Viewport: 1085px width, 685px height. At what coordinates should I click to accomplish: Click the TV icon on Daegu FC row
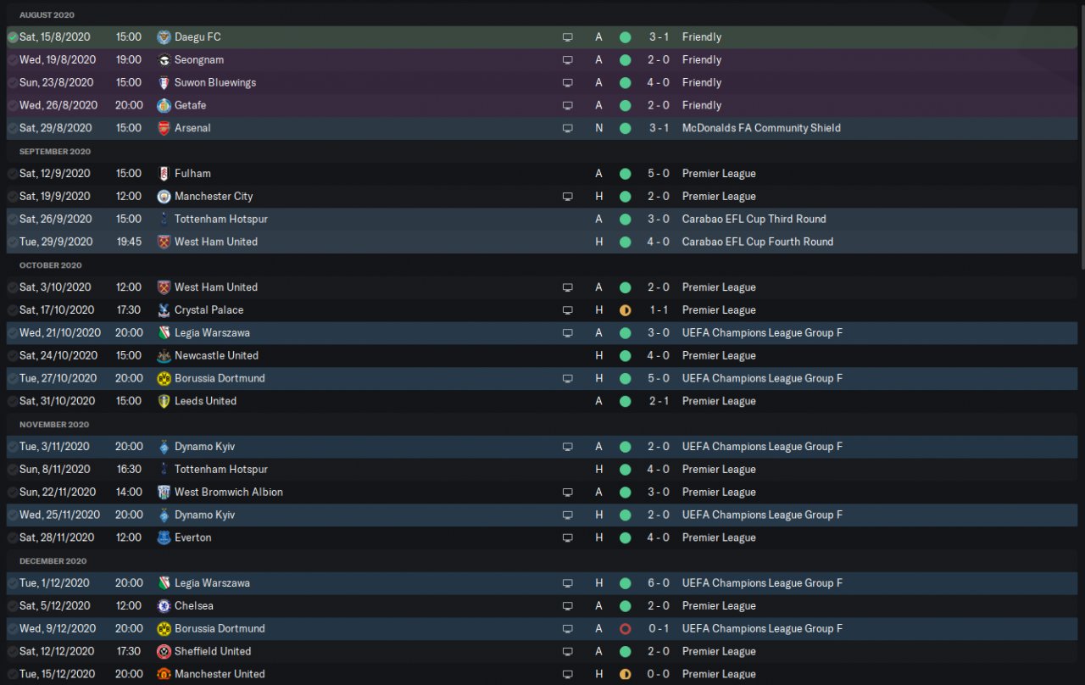click(x=567, y=37)
